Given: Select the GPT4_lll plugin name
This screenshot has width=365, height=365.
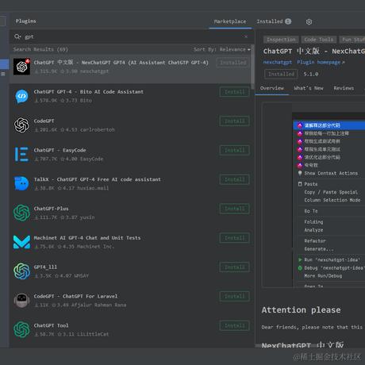Looking at the screenshot, I should (x=45, y=267).
